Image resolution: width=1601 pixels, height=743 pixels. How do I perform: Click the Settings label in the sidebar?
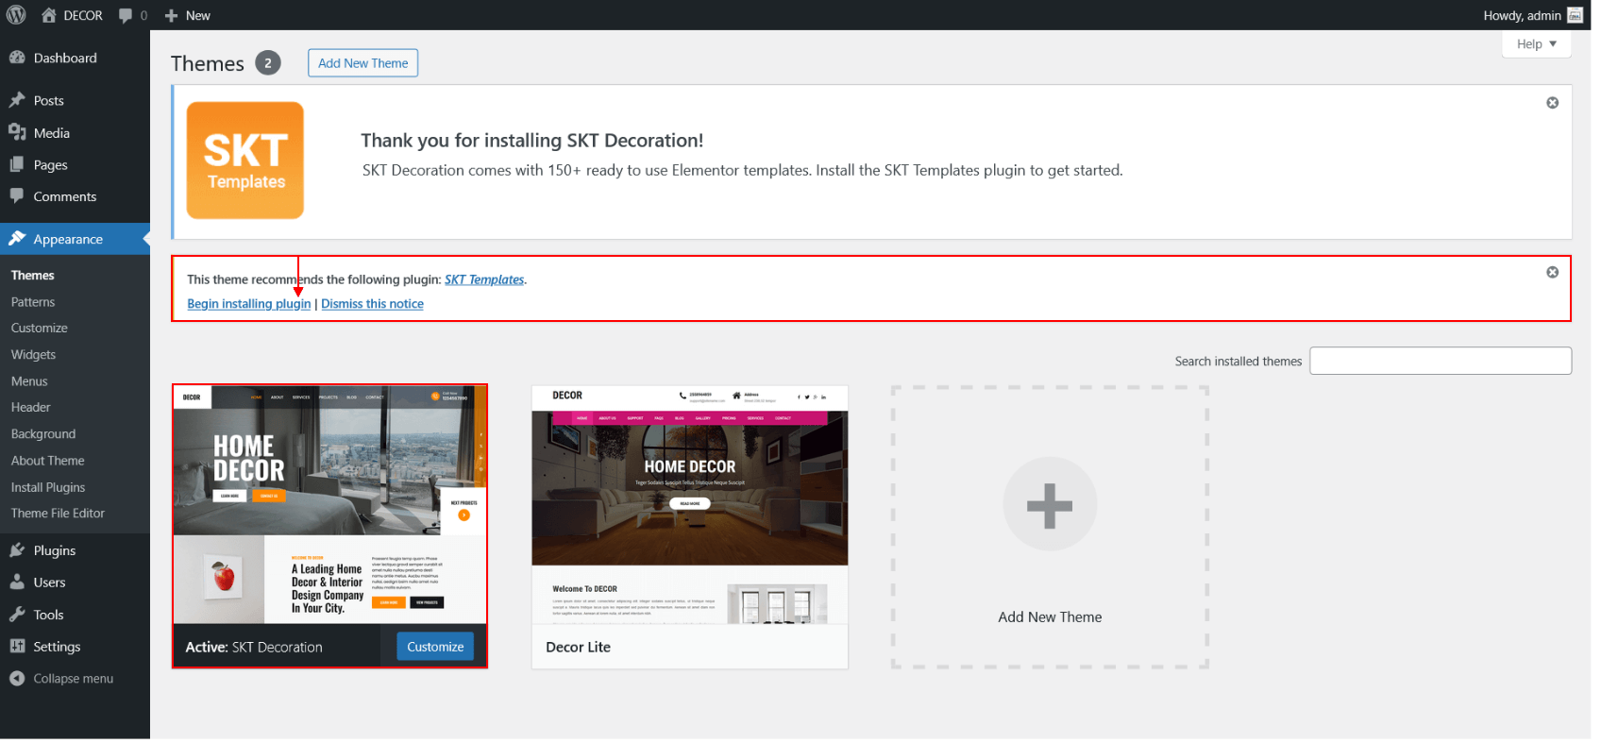click(x=57, y=647)
